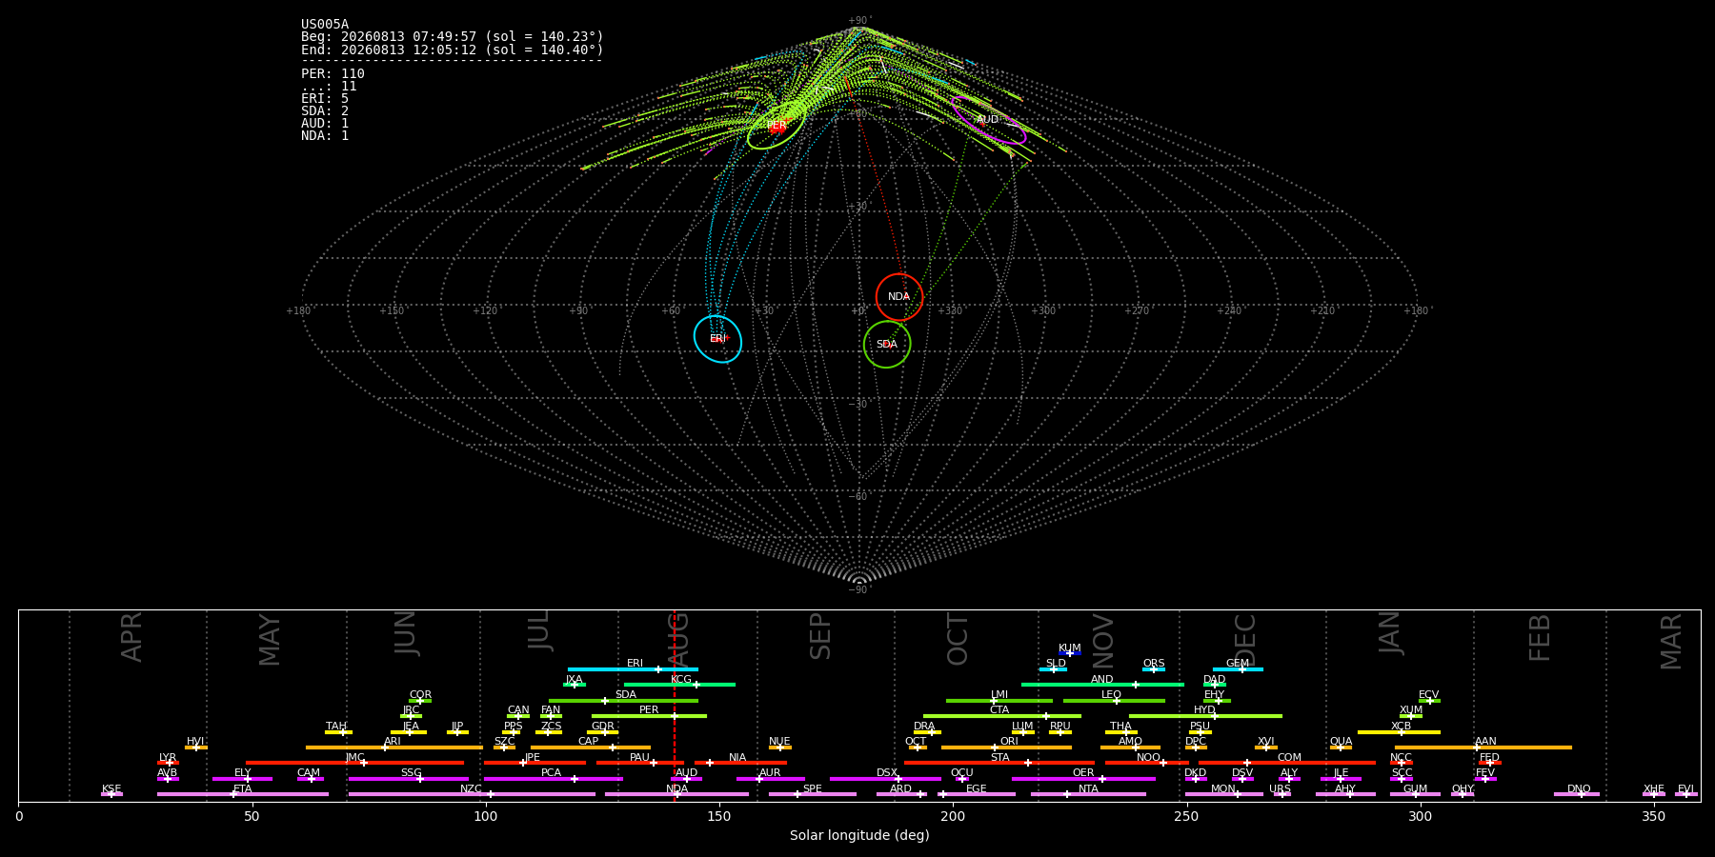The width and height of the screenshot is (1715, 857).
Task: Select the red STA shower bar
Action: pyautogui.click(x=999, y=763)
